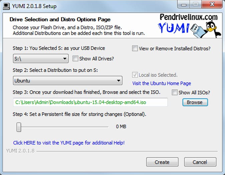Click the 0 MB persistent size value

(121, 127)
